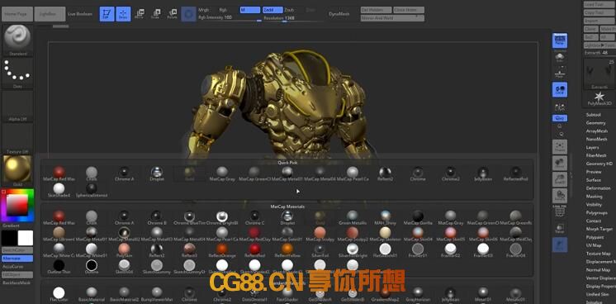This screenshot has height=304, width=616.
Task: Activate the Rotate tool icon
Action: tap(172, 14)
